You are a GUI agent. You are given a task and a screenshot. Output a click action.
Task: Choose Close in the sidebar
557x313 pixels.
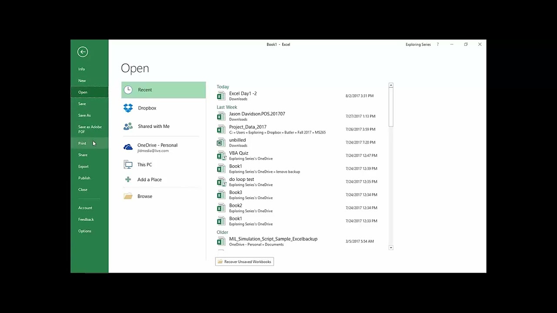click(x=89, y=190)
